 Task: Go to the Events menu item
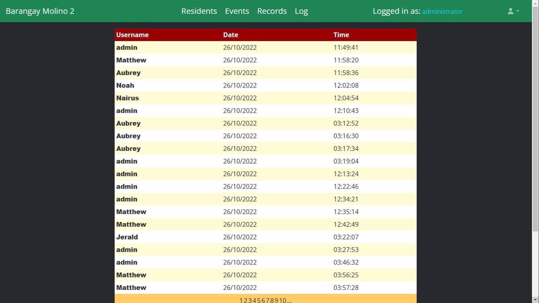click(237, 11)
